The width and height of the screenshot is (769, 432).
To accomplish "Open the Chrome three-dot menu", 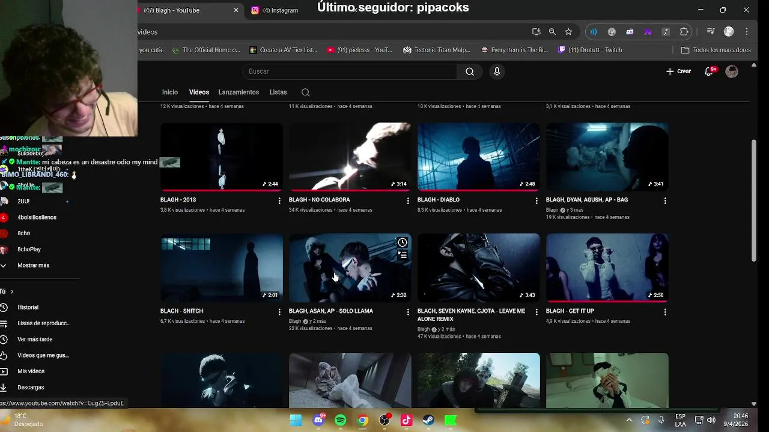I will [x=747, y=32].
